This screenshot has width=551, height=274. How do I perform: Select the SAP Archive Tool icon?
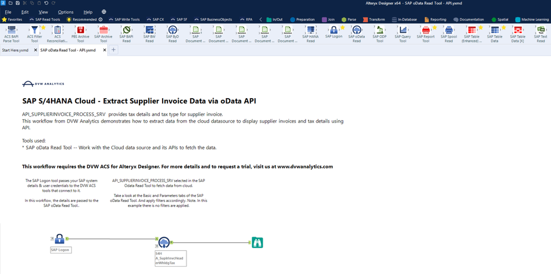pos(103,30)
